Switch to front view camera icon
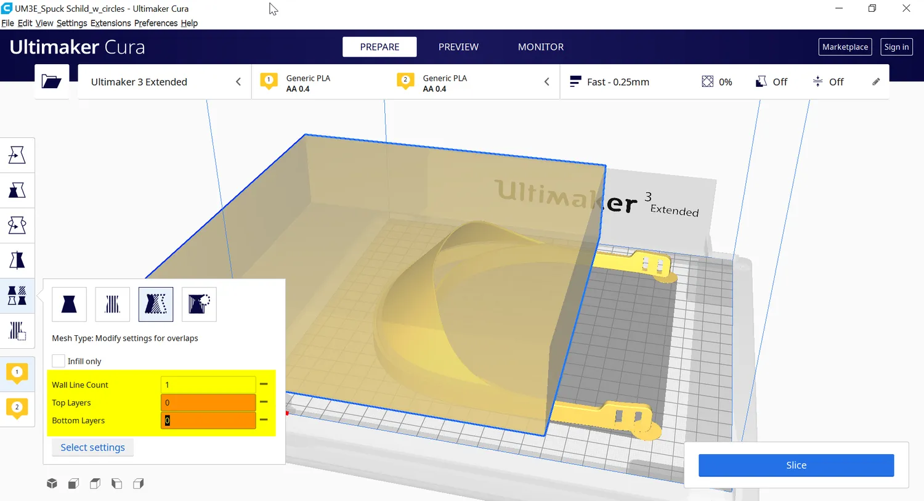The image size is (924, 501). (x=73, y=484)
